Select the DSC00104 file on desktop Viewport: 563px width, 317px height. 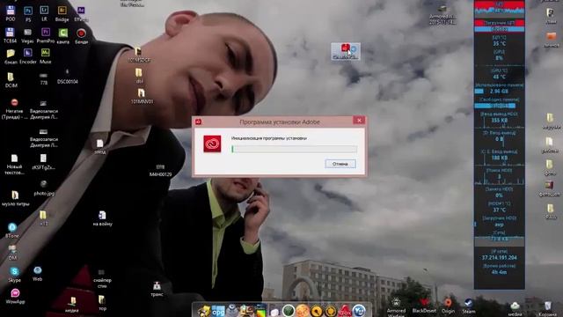67,77
